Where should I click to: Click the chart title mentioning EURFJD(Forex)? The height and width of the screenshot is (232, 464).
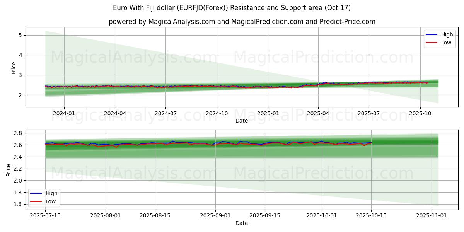pyautogui.click(x=232, y=8)
